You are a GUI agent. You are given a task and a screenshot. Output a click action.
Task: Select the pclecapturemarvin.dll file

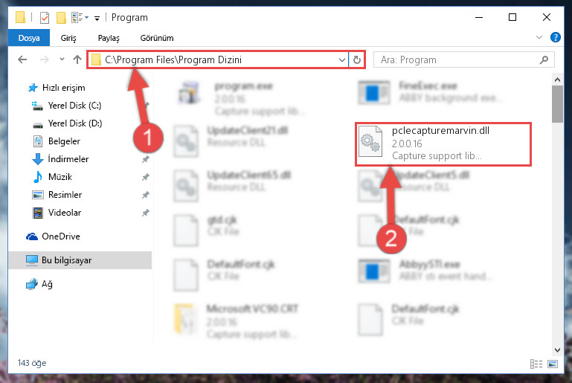pos(443,144)
